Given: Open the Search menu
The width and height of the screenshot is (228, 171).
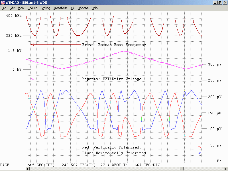Looking at the screenshot, I should click(32, 8).
